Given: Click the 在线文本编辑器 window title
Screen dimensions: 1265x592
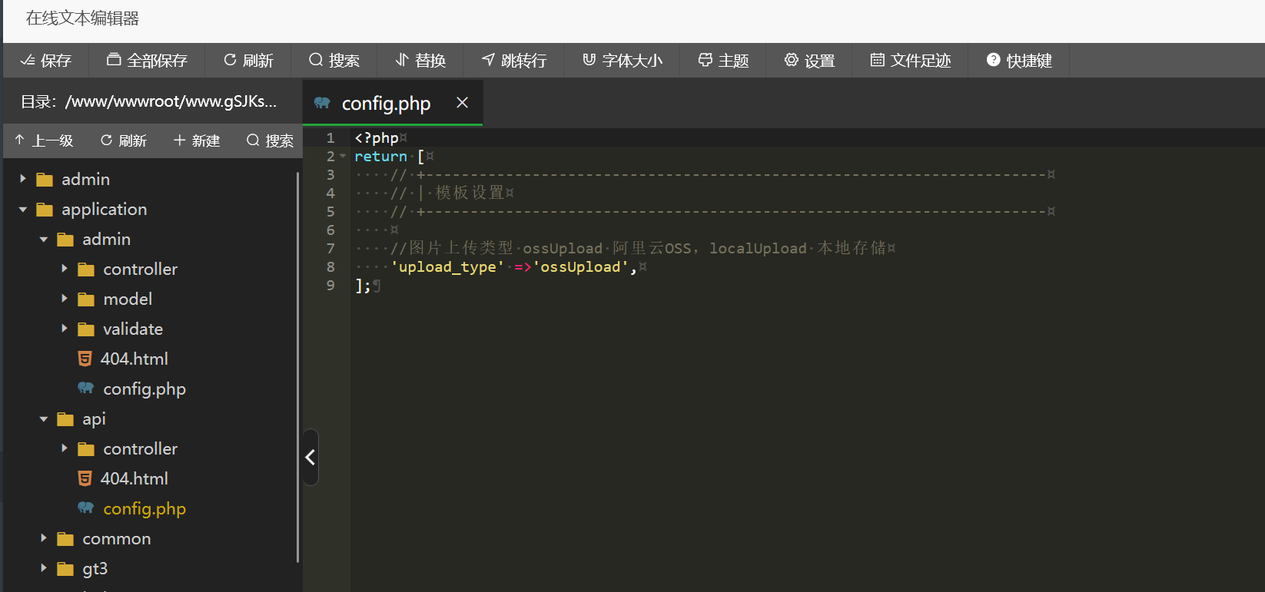Looking at the screenshot, I should tap(82, 18).
